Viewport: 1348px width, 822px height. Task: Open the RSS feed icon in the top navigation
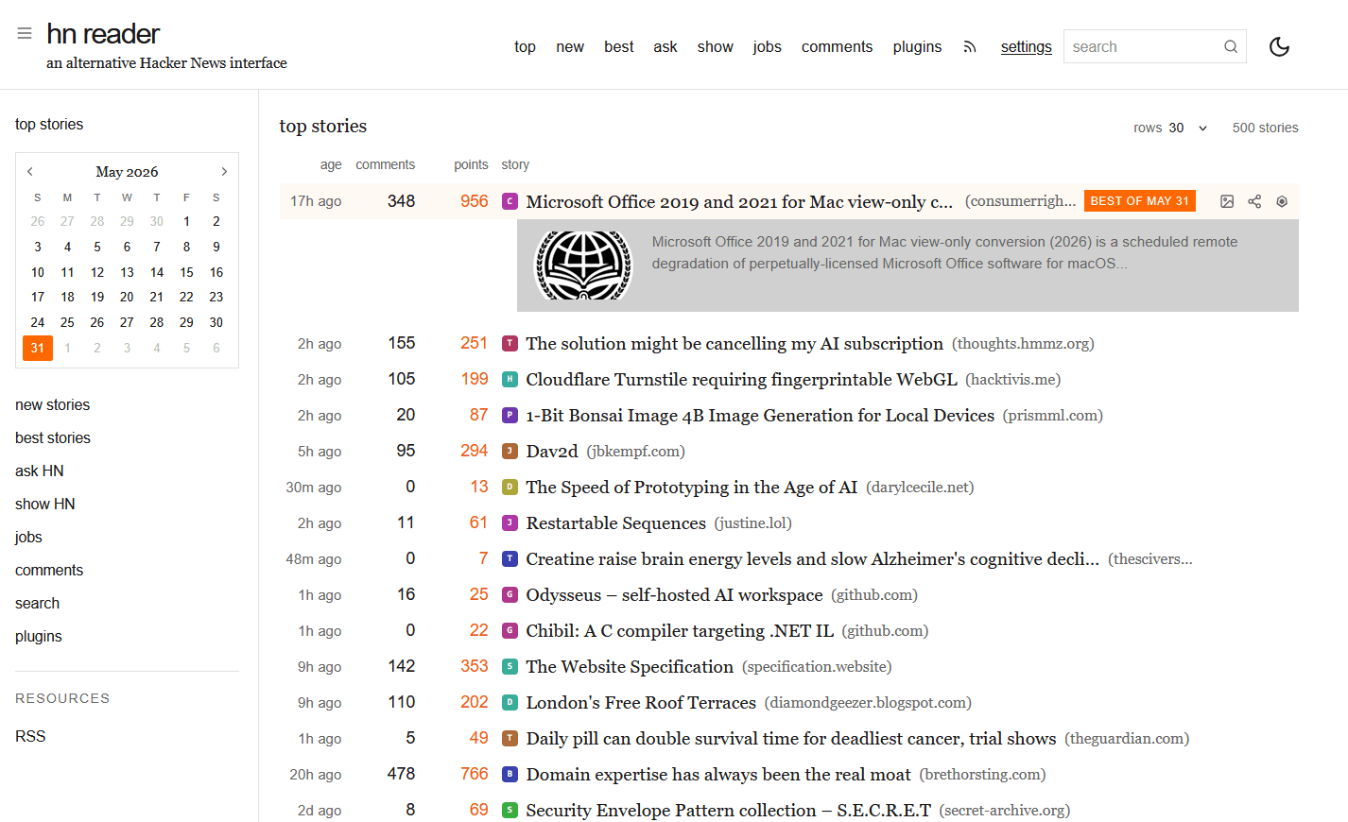(970, 46)
